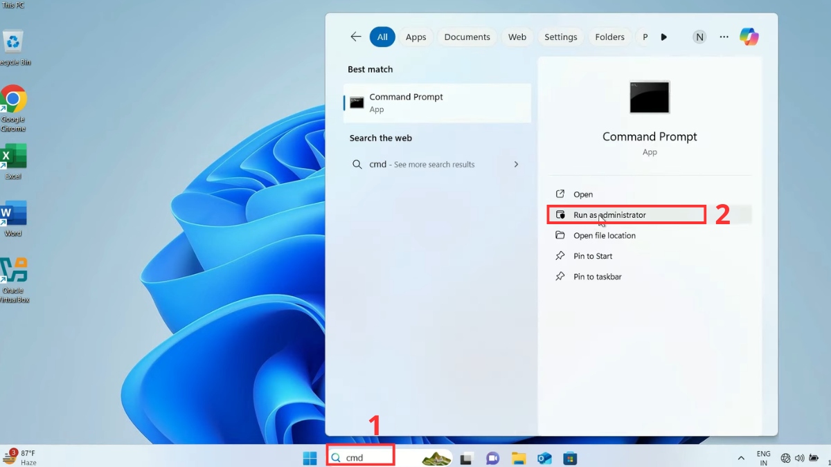
Task: Expand hidden icons in the system tray
Action: click(x=740, y=457)
